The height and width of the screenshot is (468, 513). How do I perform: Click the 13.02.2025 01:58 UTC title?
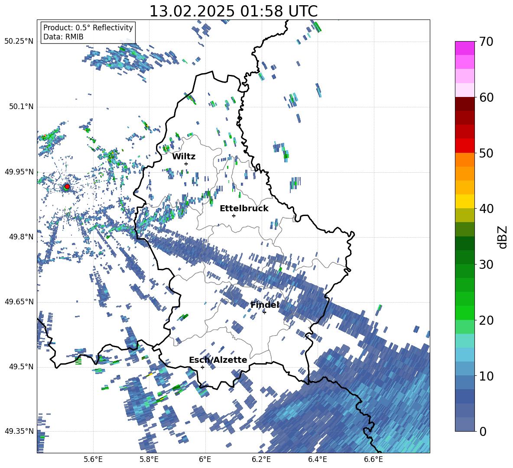233,11
